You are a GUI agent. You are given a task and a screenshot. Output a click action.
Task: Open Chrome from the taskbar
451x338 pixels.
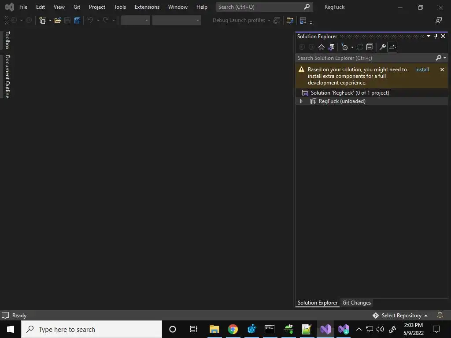pos(233,329)
